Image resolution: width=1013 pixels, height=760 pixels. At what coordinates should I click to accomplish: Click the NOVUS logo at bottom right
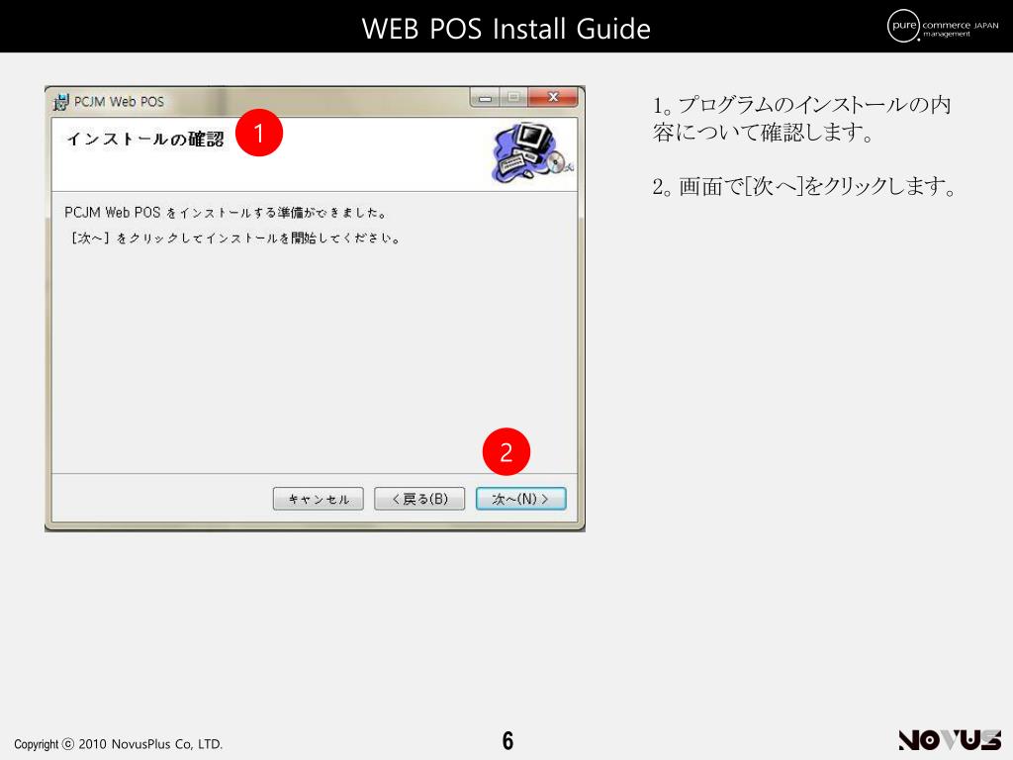click(950, 740)
